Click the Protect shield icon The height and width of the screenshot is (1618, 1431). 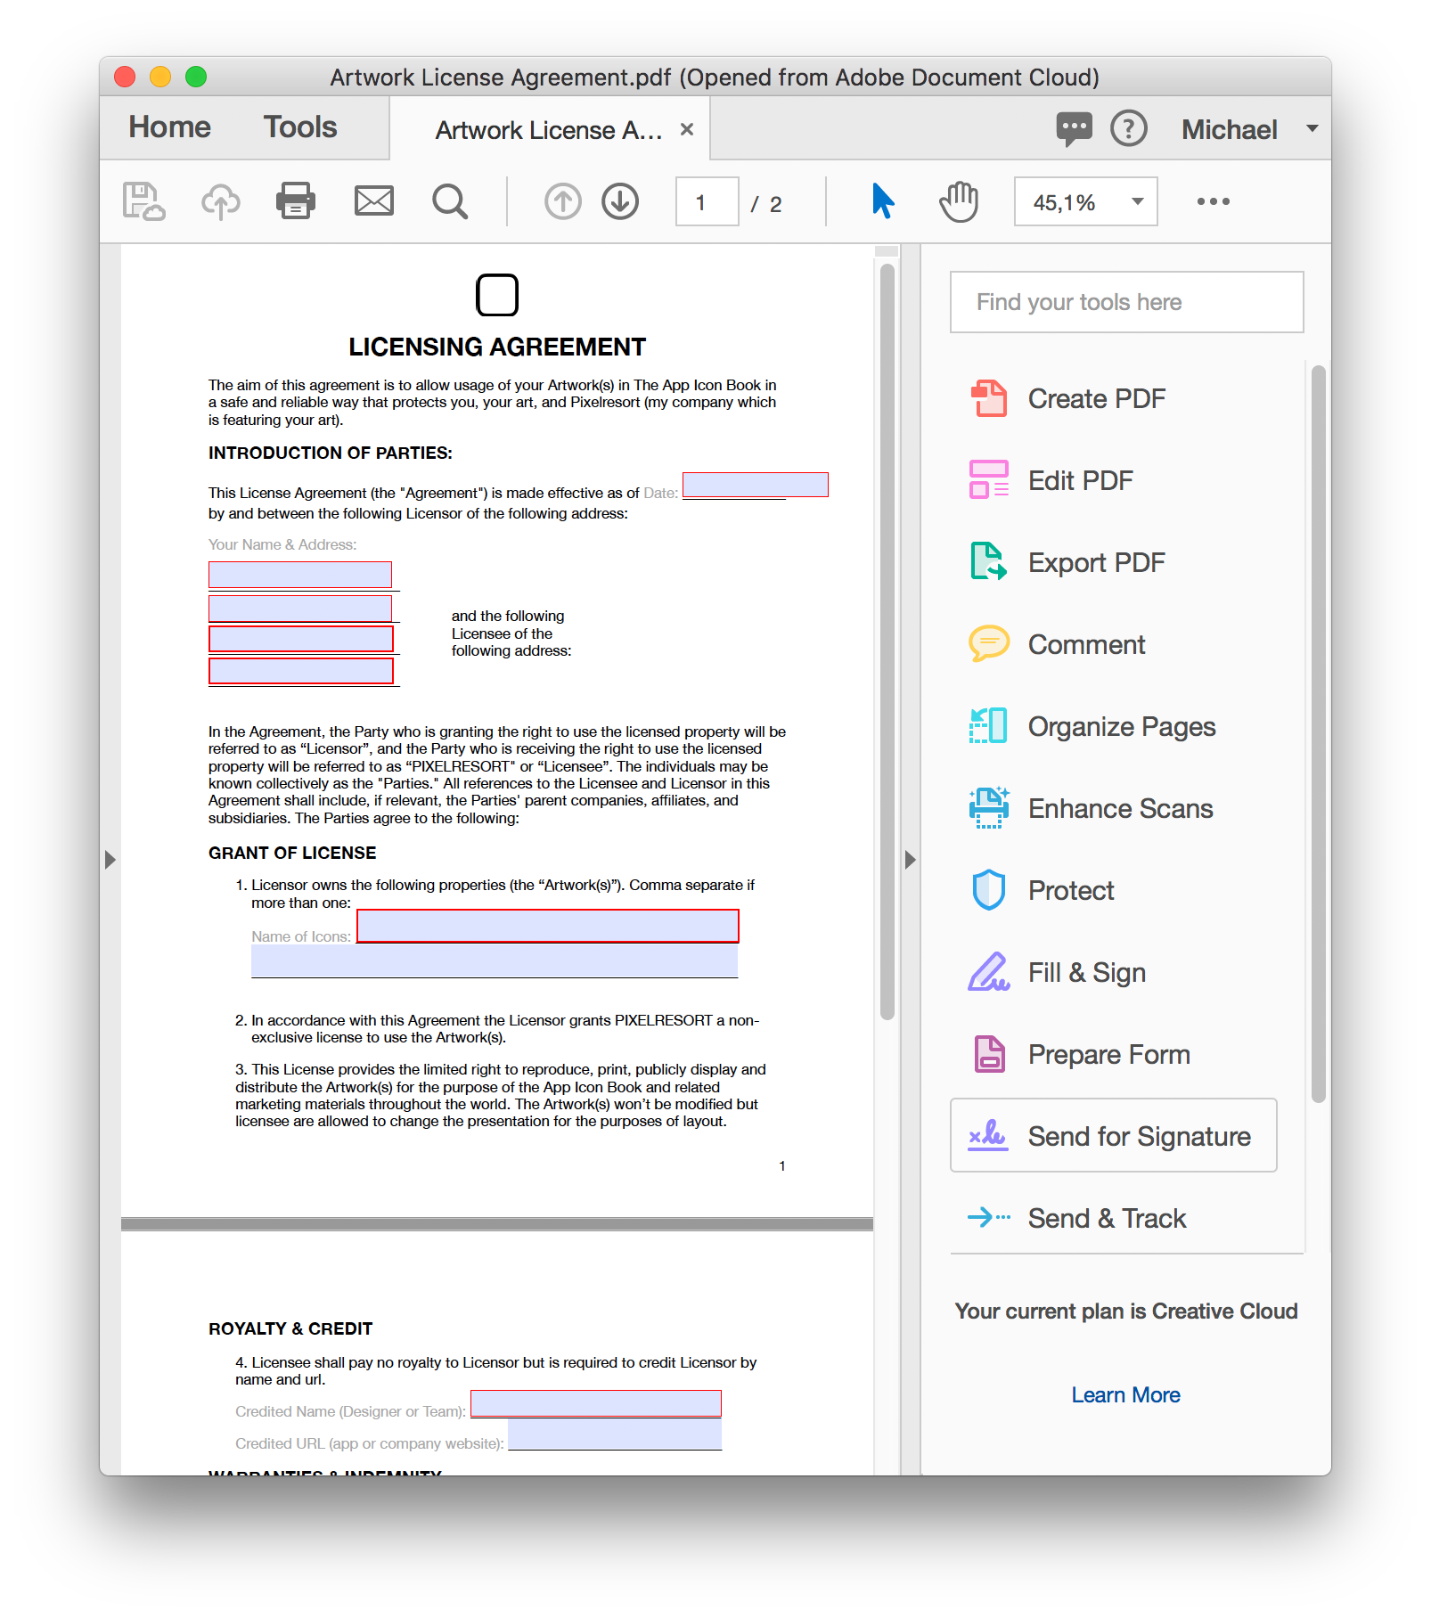coord(988,890)
